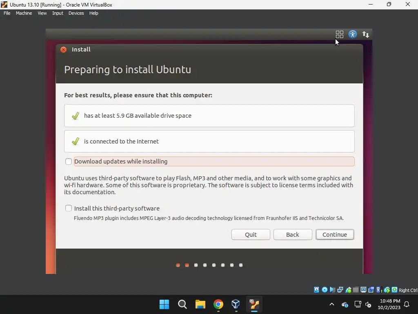Screen dimensions: 418x314
Task: Click the VirtualBox network adapter status icon
Action: (340, 290)
